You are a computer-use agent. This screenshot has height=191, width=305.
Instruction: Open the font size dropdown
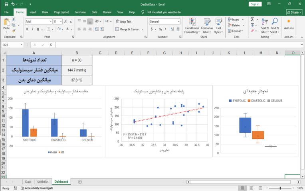point(61,22)
